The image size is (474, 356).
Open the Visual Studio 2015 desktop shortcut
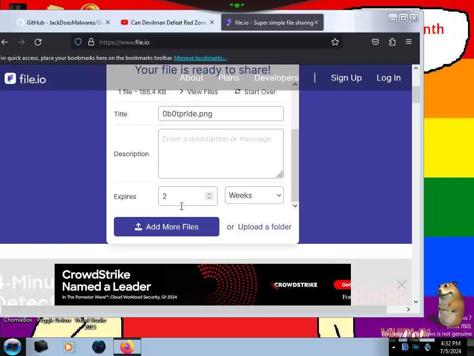pos(90,323)
